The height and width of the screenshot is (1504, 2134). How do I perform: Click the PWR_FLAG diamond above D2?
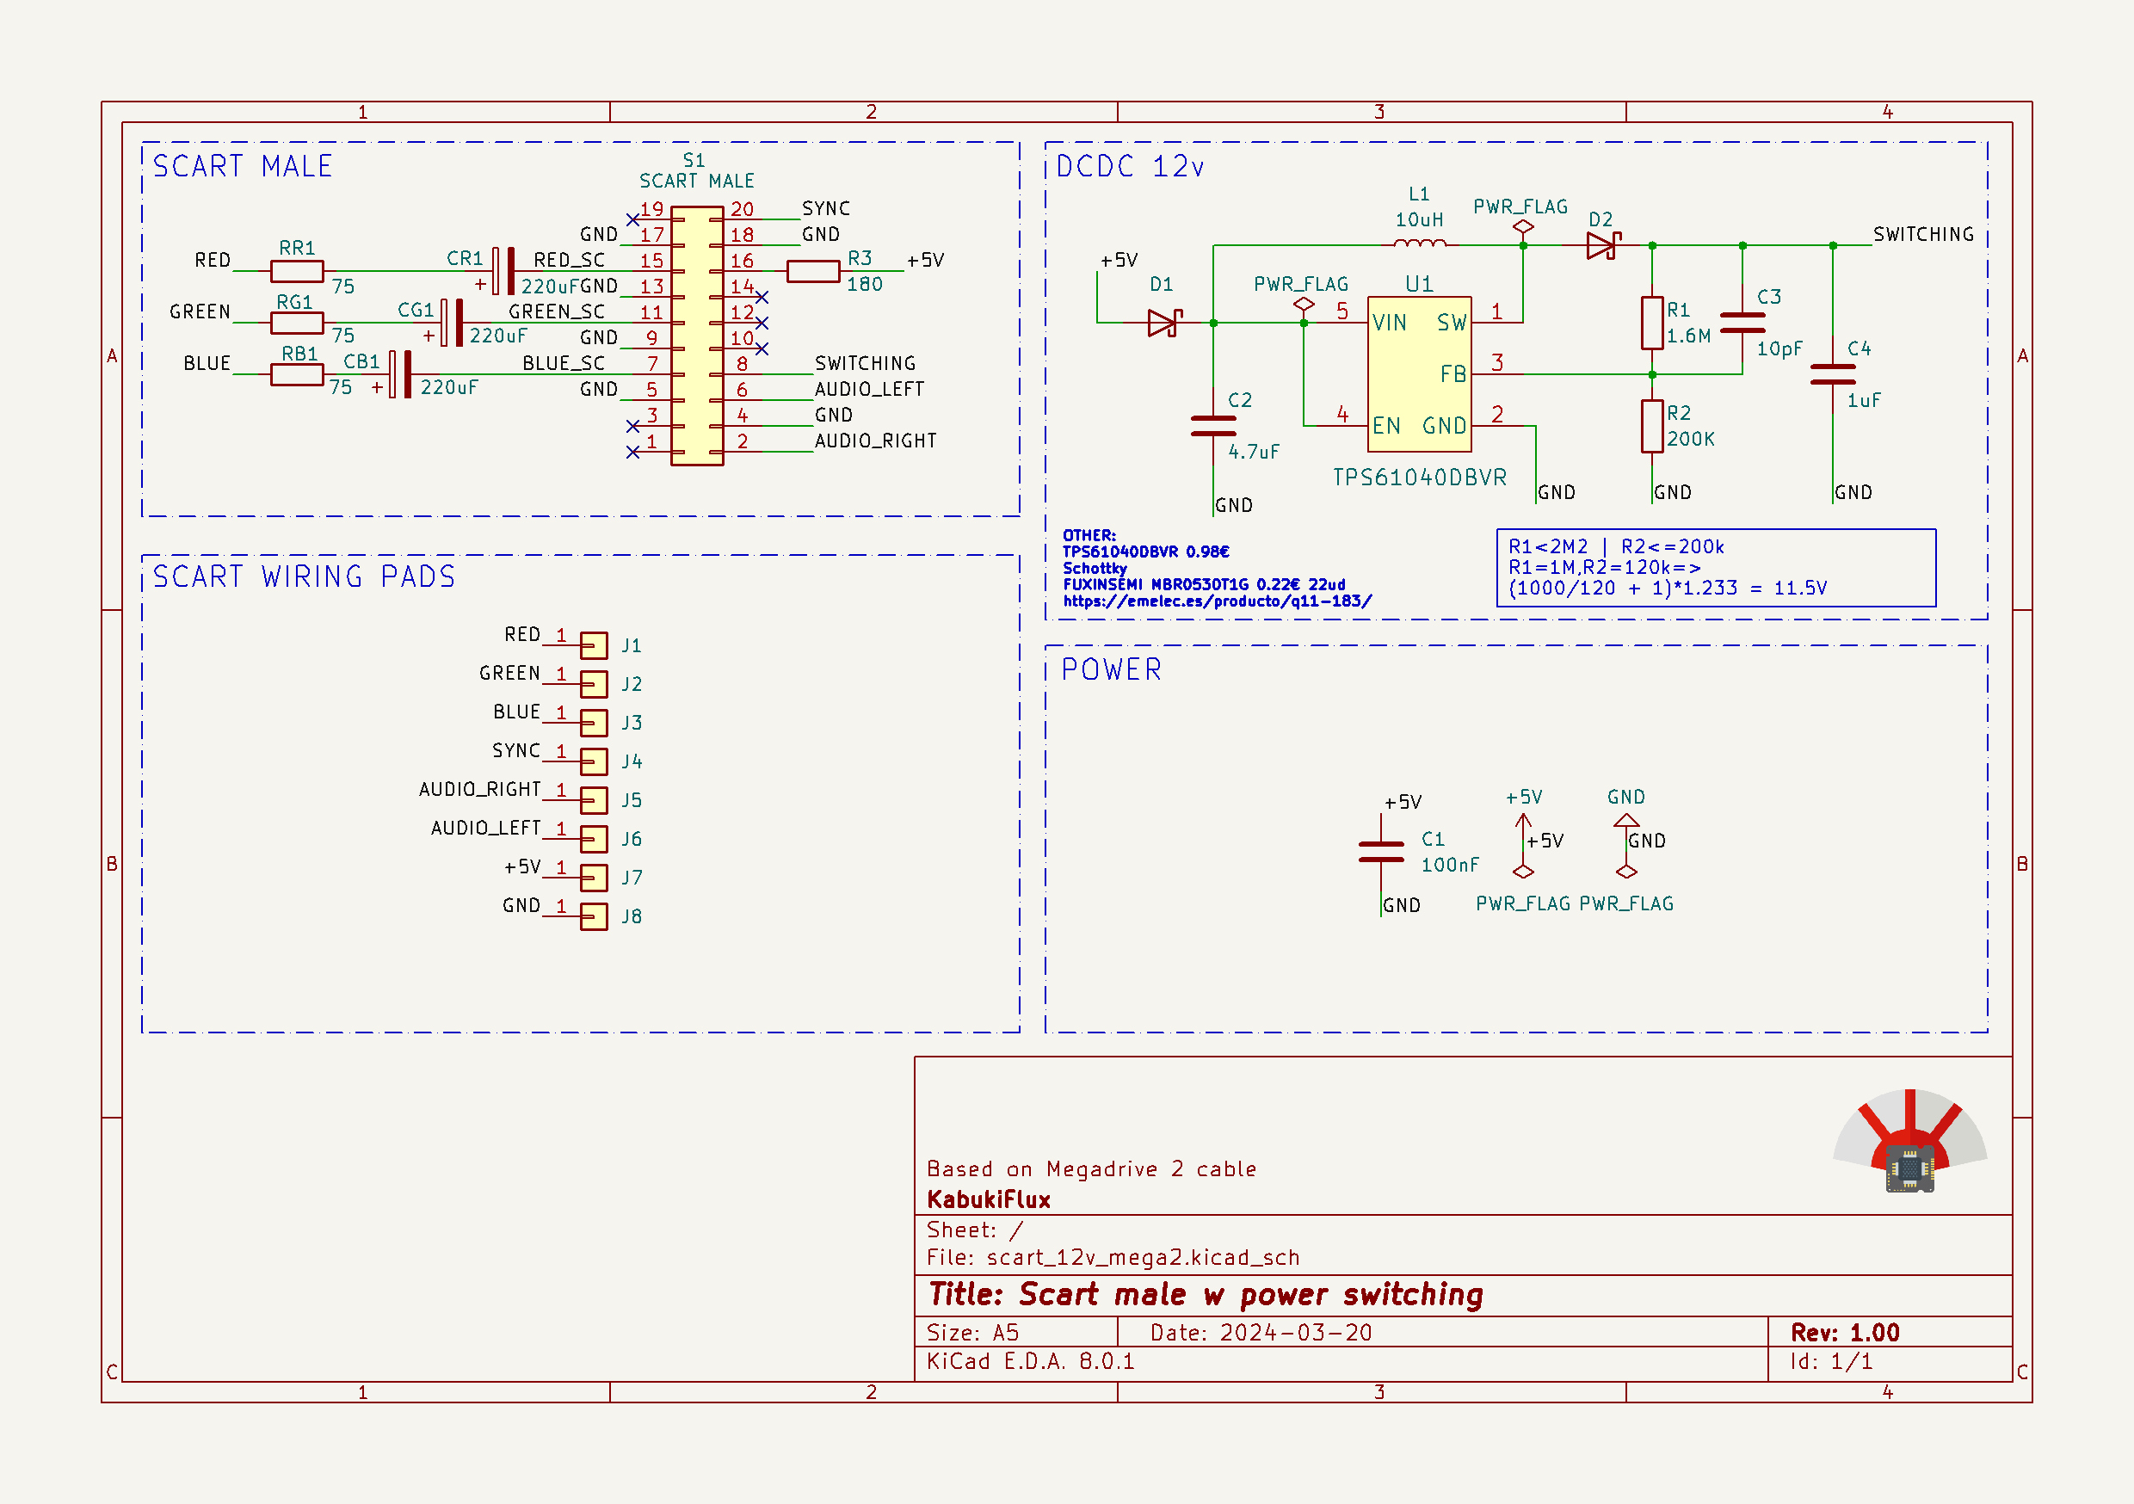(1523, 226)
